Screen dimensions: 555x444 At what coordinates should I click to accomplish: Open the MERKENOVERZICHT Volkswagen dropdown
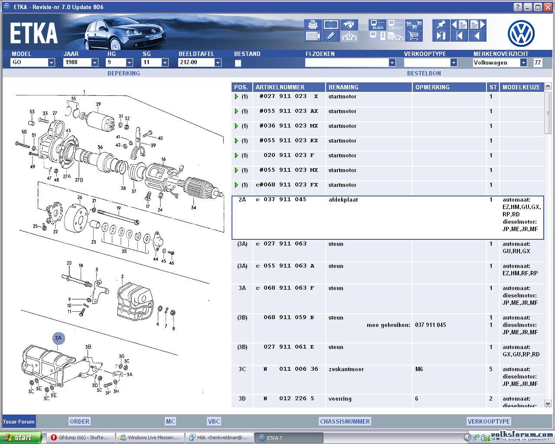point(523,62)
